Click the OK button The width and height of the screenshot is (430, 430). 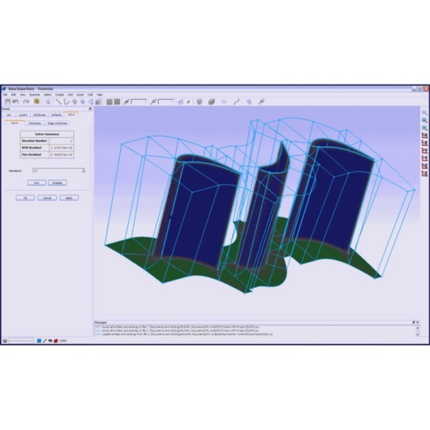(25, 198)
